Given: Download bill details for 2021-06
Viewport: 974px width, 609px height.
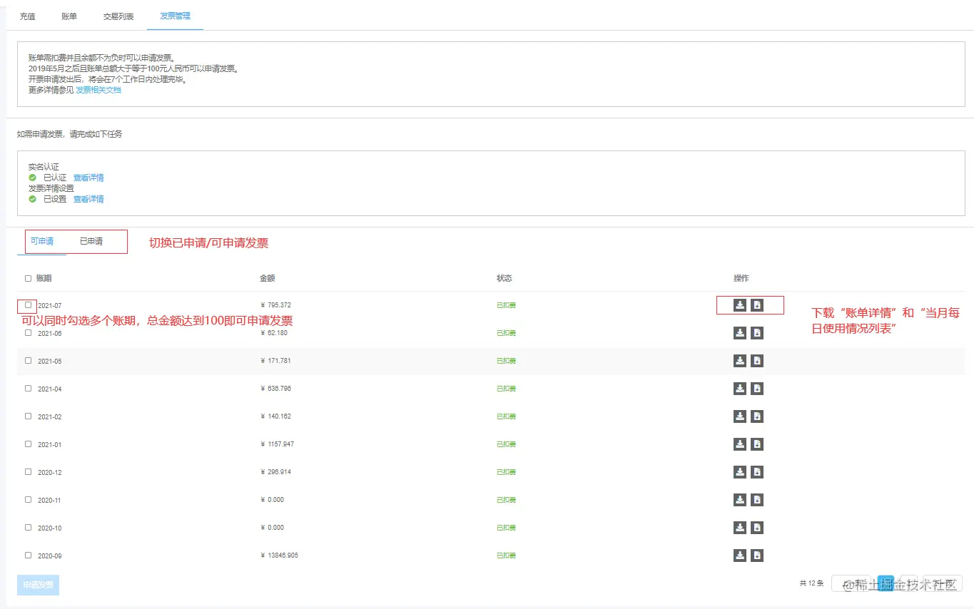Looking at the screenshot, I should tap(740, 333).
